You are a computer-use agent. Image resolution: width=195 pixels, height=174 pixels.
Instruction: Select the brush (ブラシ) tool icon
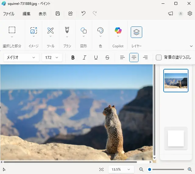(67, 30)
